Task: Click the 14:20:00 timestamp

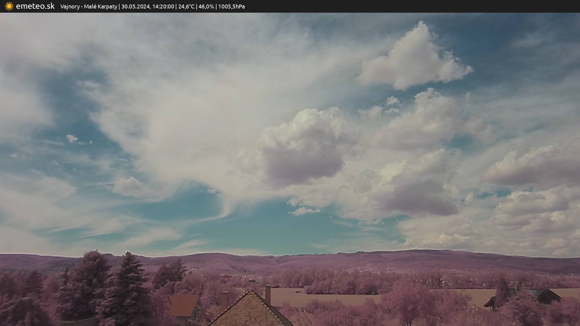Action: pyautogui.click(x=163, y=7)
